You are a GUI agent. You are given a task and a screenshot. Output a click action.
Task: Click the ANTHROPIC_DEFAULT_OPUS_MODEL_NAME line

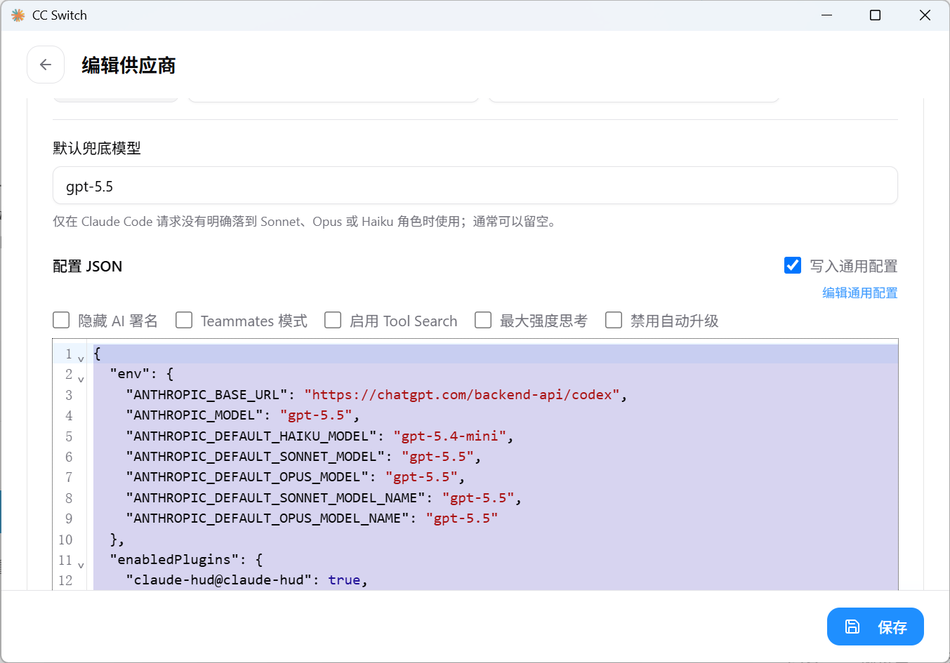(x=312, y=518)
